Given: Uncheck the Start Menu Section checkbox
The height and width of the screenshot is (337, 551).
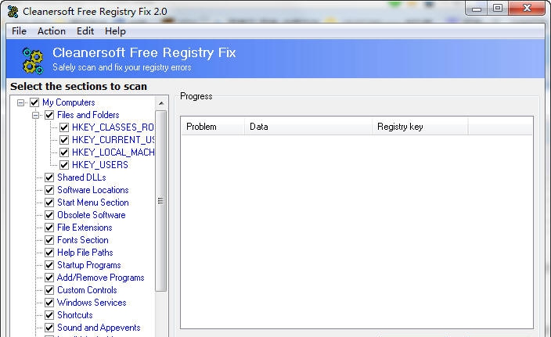Looking at the screenshot, I should 49,203.
